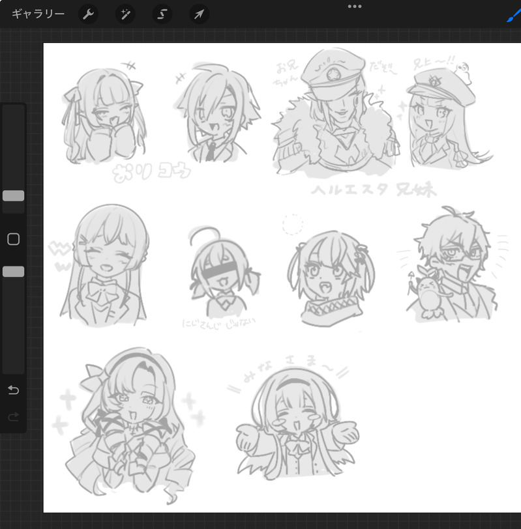Tap the square modify button on sidebar

[x=14, y=239]
